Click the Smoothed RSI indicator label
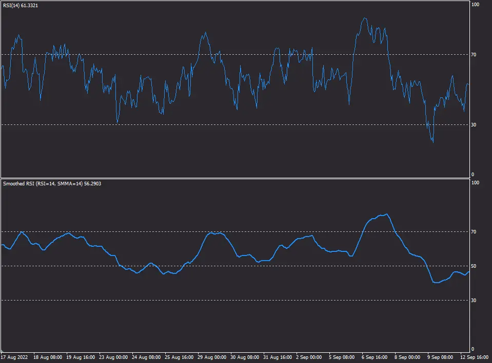Viewport: 492px width, 363px height. click(52, 183)
